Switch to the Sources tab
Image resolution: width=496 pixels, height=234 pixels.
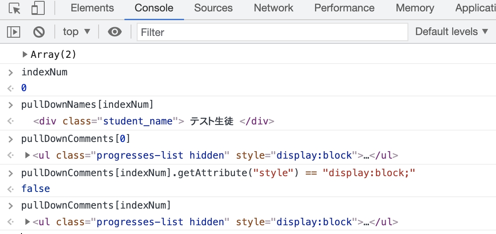(213, 8)
